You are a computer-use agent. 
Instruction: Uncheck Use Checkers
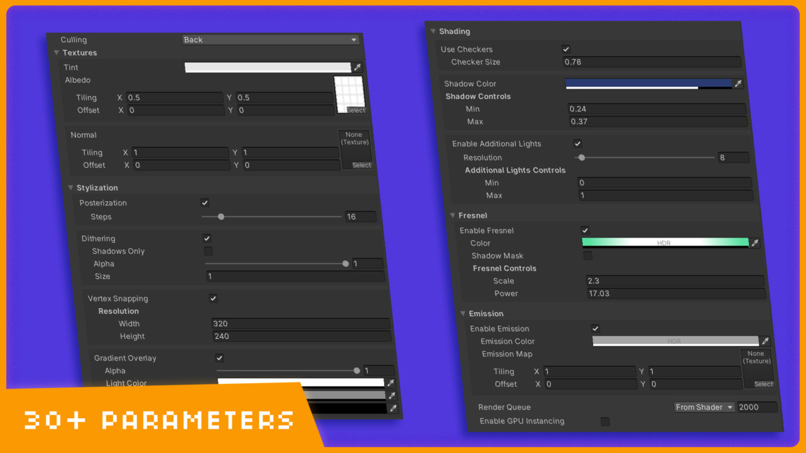point(566,49)
